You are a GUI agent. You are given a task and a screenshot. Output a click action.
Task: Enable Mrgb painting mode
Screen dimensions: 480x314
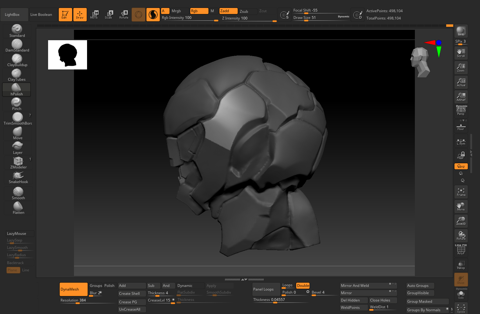[179, 11]
